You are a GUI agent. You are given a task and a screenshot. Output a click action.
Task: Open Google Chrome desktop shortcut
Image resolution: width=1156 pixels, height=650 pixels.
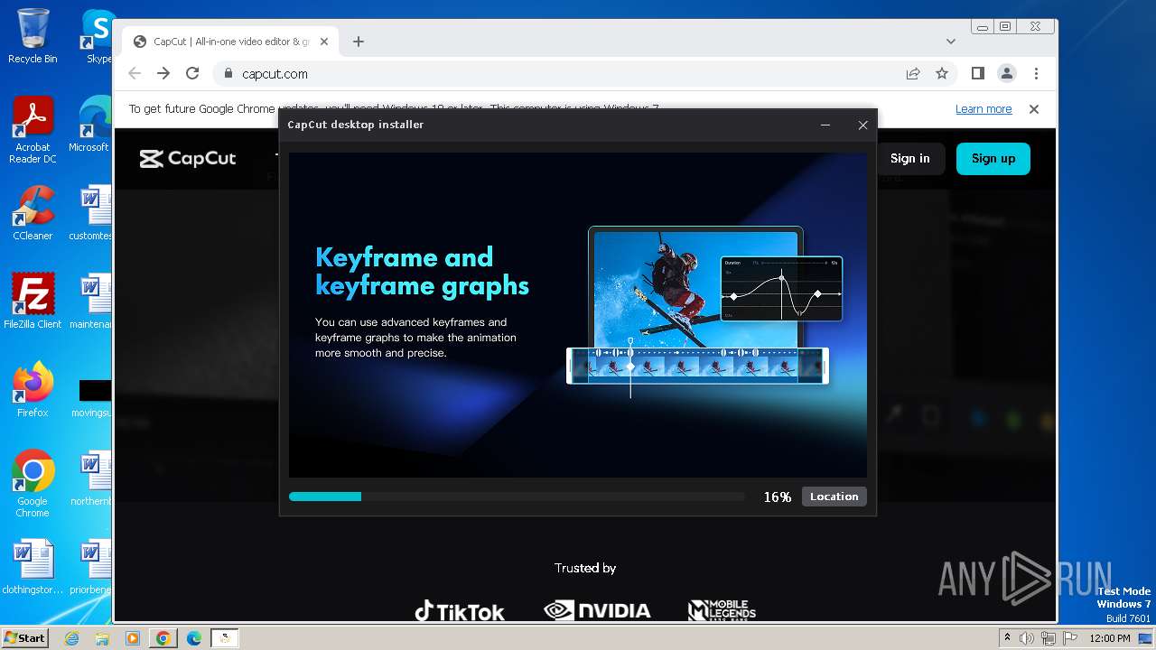coord(33,484)
